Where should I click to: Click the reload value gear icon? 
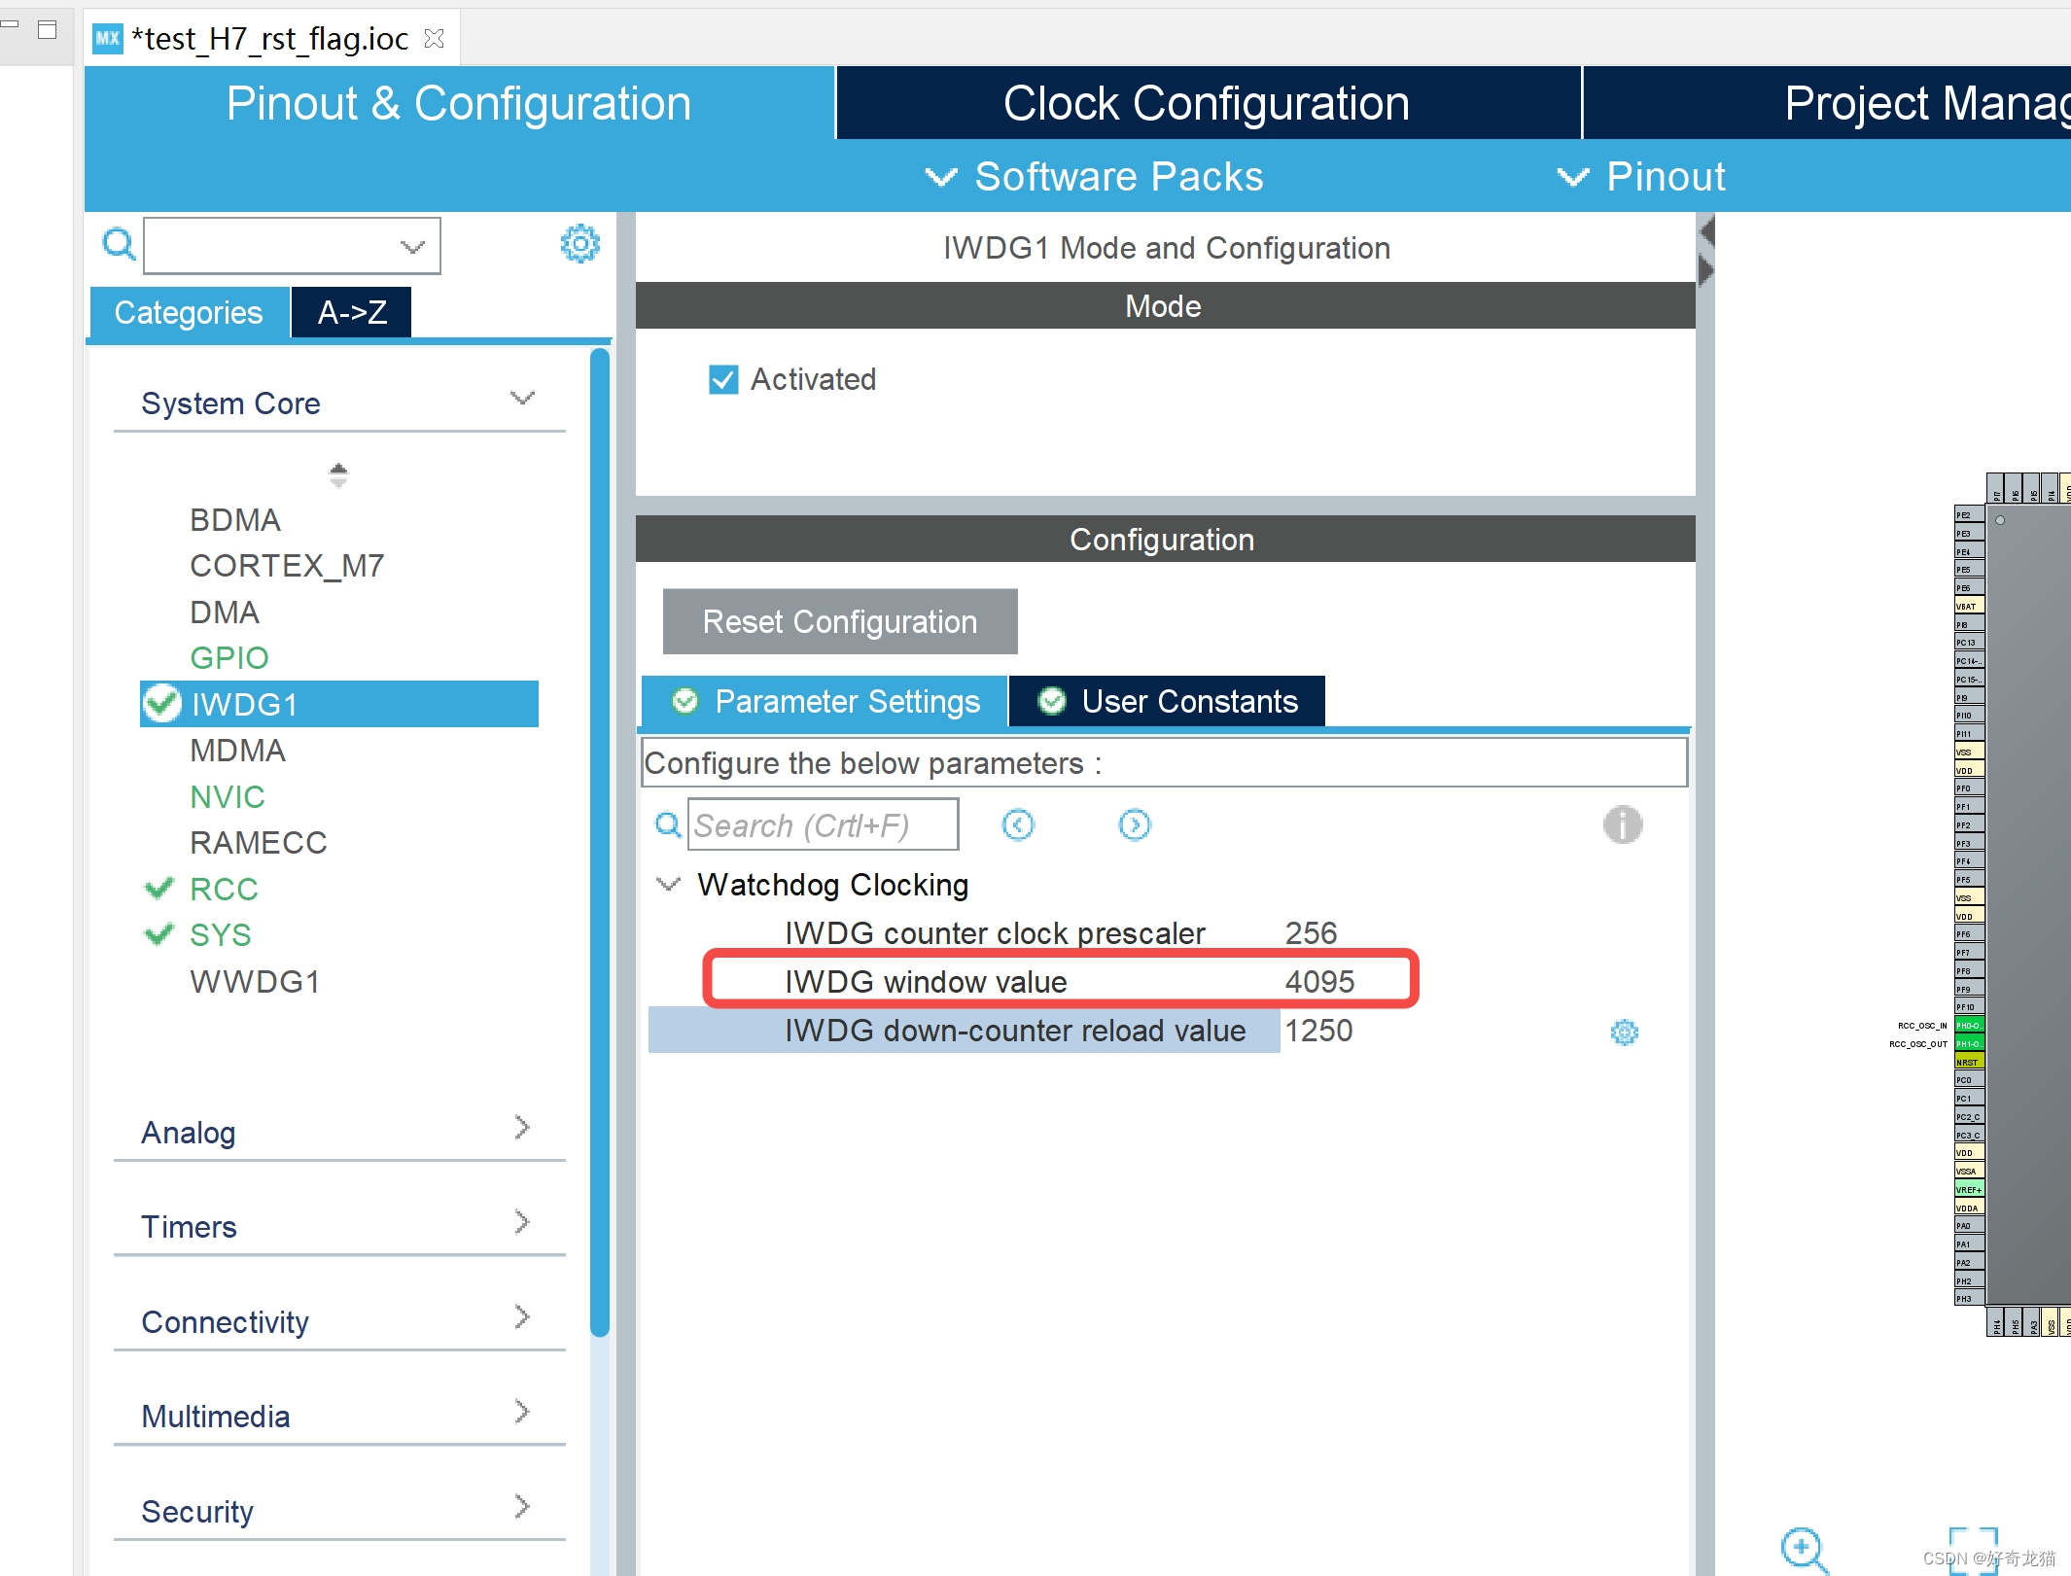coord(1624,1033)
